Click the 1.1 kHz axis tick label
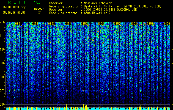 [2, 36]
